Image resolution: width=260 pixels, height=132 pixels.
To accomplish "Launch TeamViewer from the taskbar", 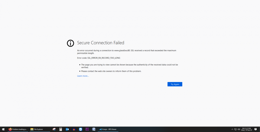I will [81, 129].
